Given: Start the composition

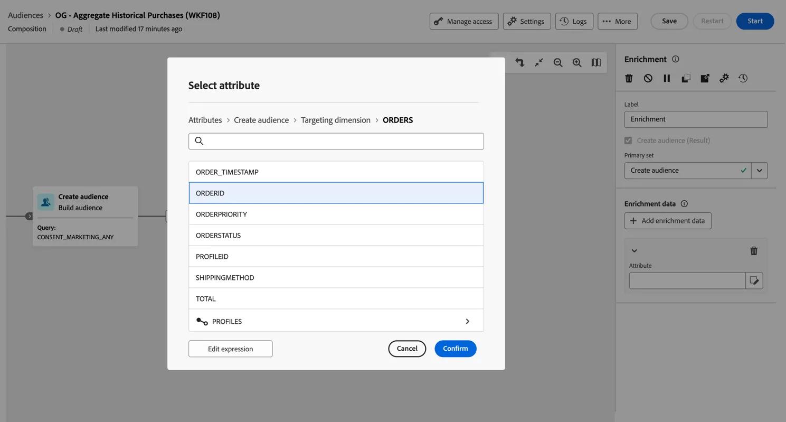Looking at the screenshot, I should pyautogui.click(x=755, y=21).
